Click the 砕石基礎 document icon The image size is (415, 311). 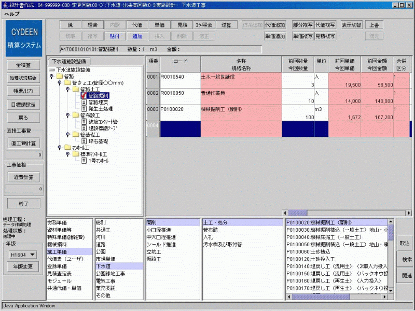[84, 141]
